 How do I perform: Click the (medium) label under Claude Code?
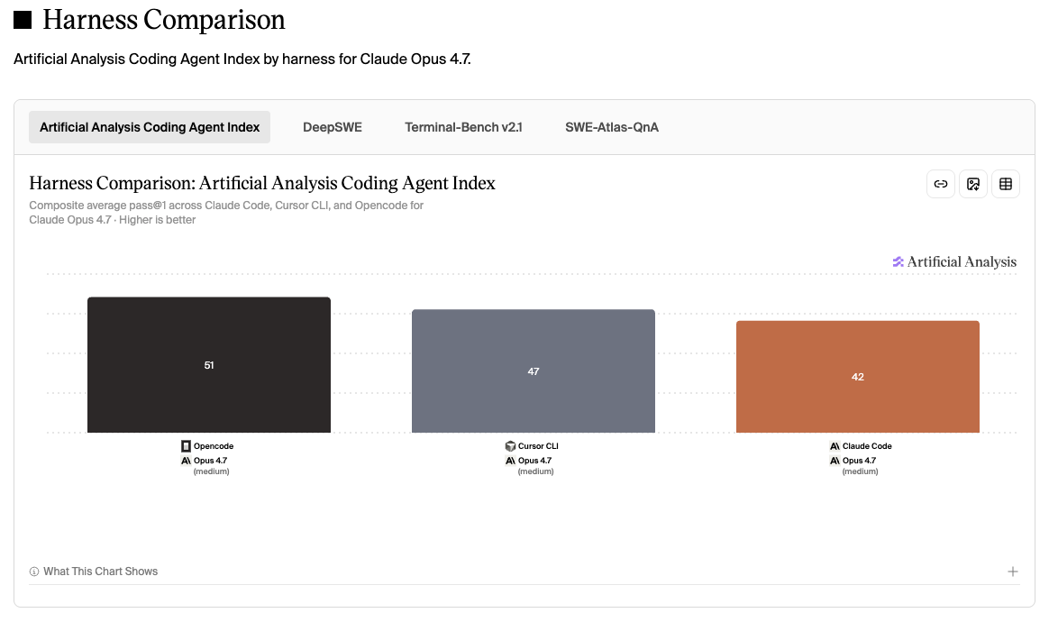click(861, 471)
